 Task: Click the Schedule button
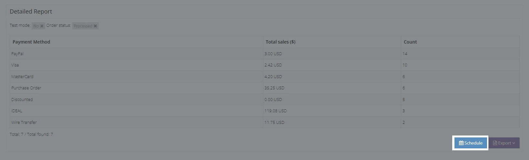(471, 143)
